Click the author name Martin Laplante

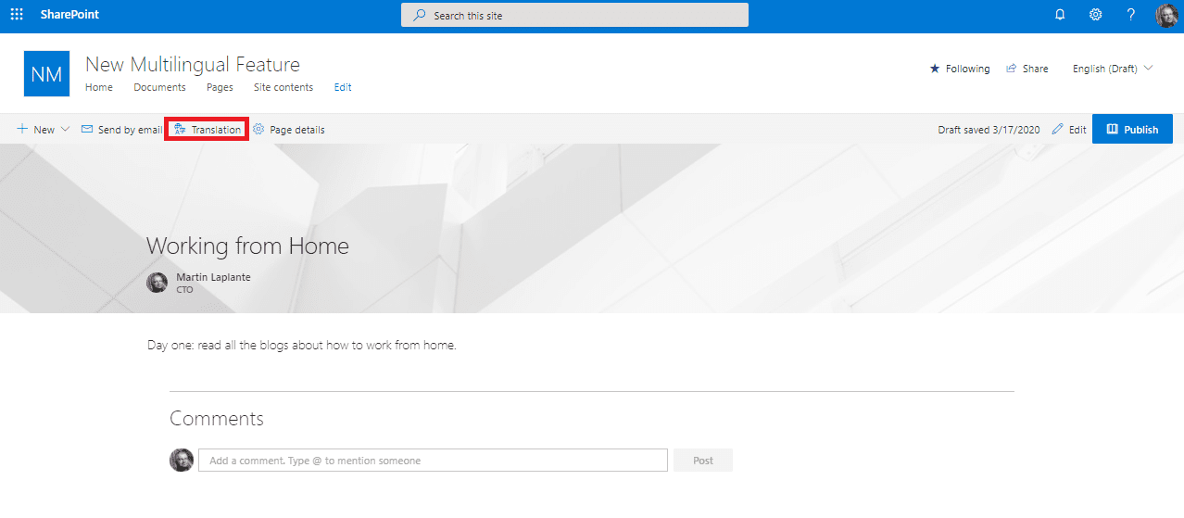213,277
